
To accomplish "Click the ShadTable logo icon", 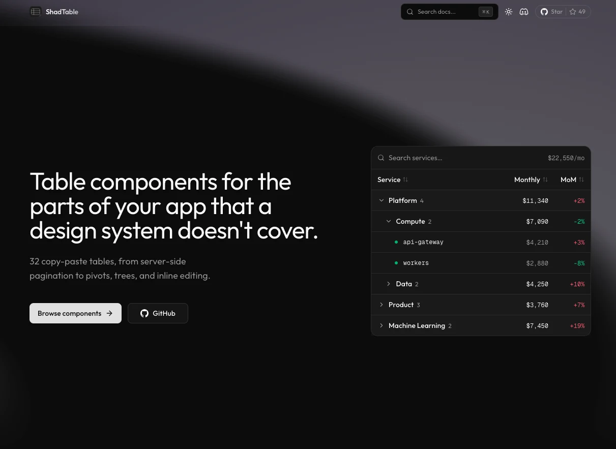I will [36, 12].
